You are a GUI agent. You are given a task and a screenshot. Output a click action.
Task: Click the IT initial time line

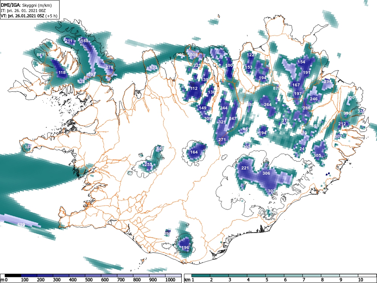tap(23, 11)
